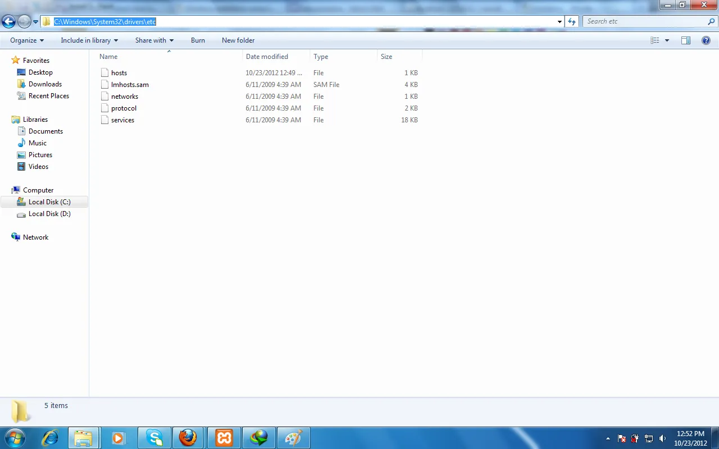Open Firefox from the taskbar
This screenshot has height=449, width=719.
(x=188, y=438)
